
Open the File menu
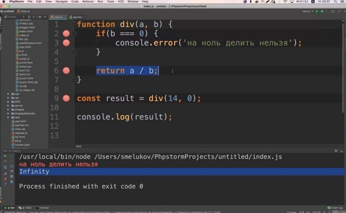coord(30,2)
